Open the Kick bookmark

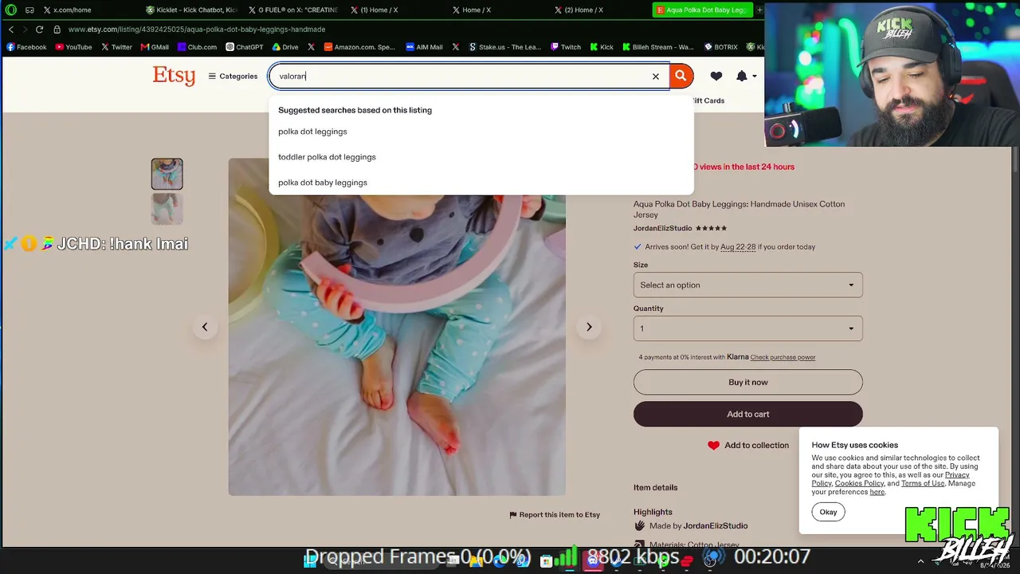pos(602,47)
